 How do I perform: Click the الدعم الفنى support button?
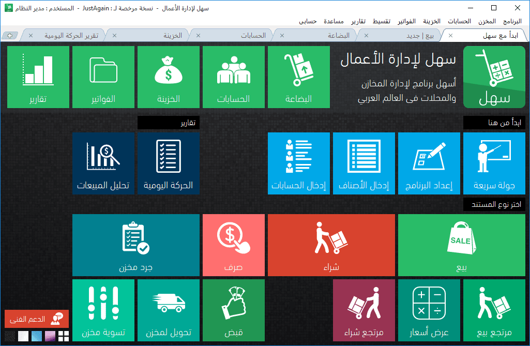pos(37,319)
